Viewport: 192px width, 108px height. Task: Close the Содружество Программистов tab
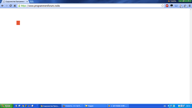click(27, 2)
